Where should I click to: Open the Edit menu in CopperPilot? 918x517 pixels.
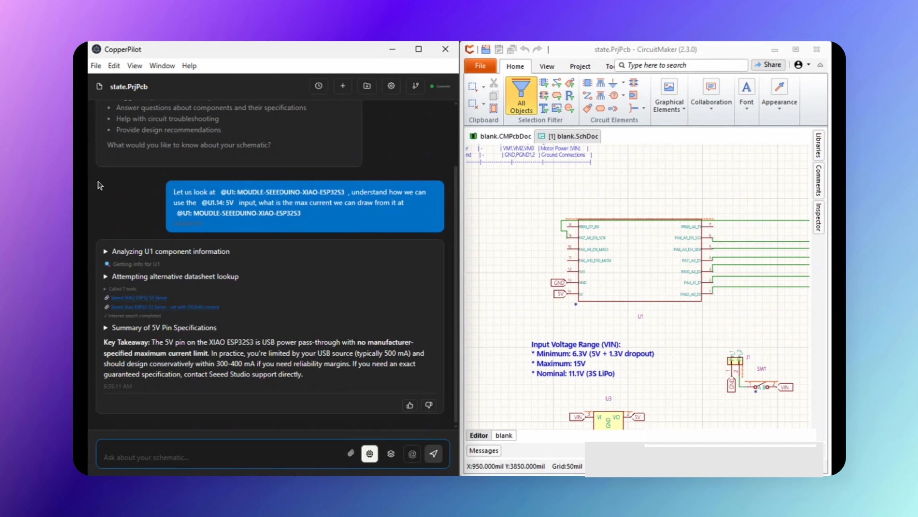114,66
